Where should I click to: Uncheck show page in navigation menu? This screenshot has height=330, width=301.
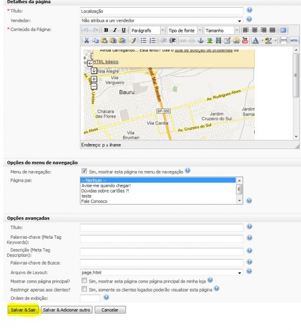click(84, 171)
